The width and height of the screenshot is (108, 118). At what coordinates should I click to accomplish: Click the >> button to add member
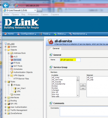(83, 85)
